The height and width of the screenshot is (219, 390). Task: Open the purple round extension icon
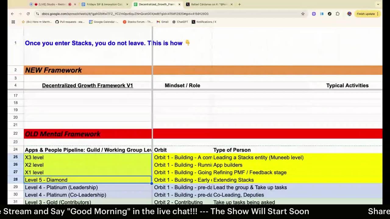[x=314, y=14]
